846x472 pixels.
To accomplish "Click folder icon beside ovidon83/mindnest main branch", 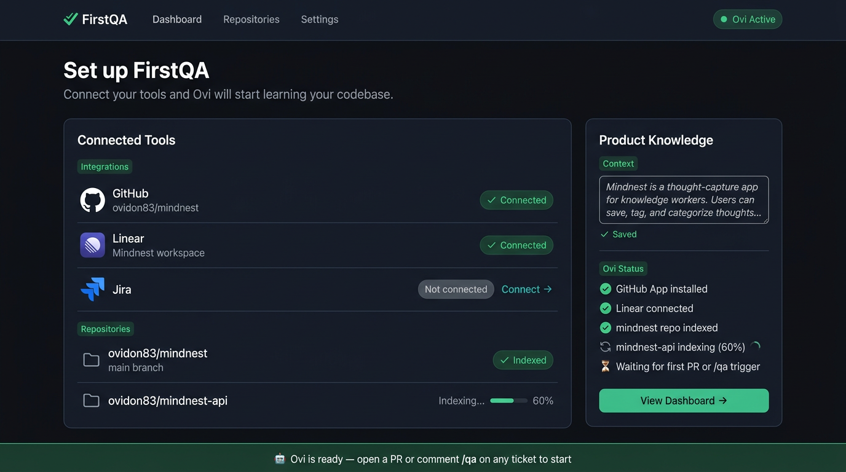I will (x=91, y=360).
